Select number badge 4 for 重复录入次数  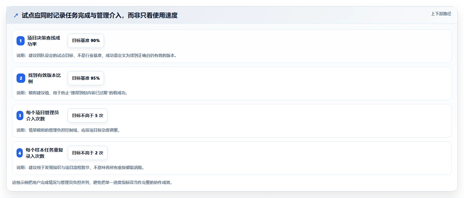pos(20,153)
